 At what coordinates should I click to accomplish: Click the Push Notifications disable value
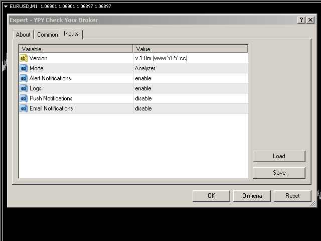coord(143,98)
